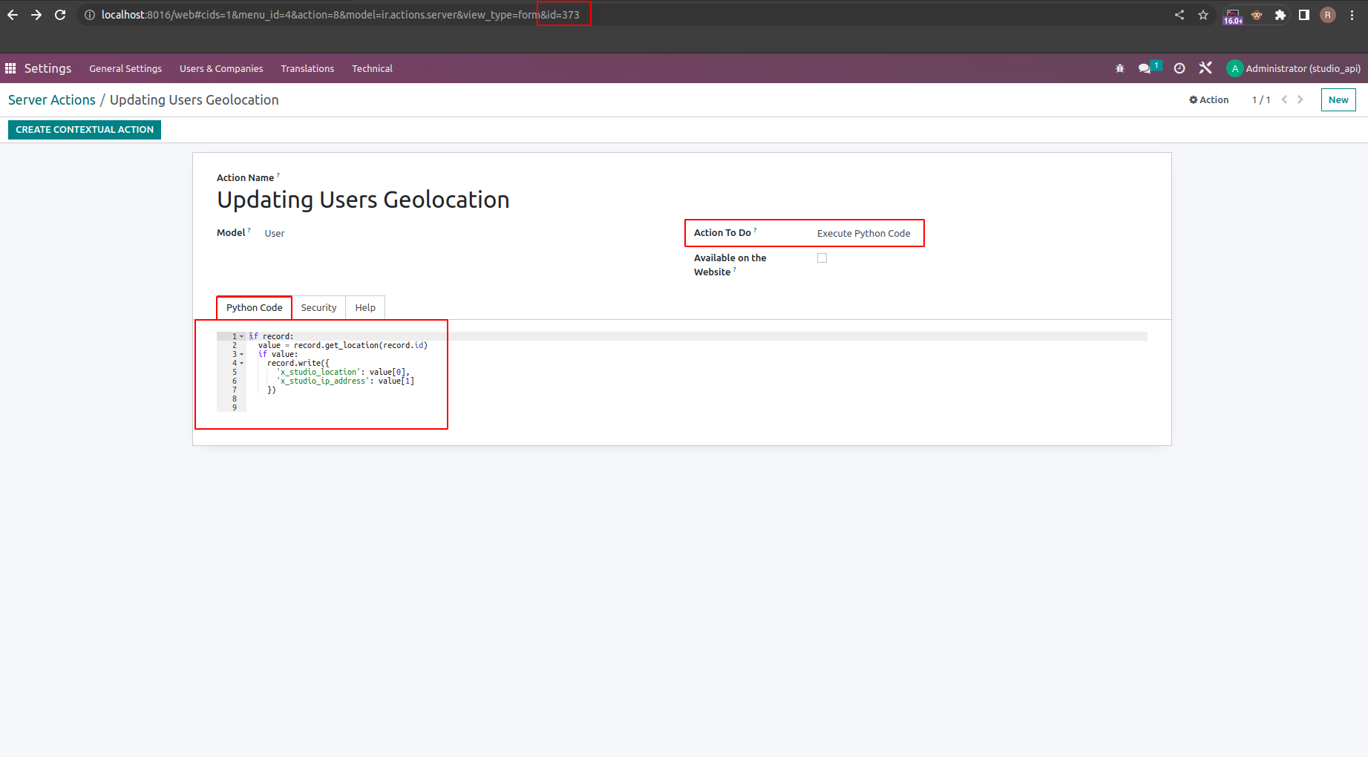The image size is (1368, 757).
Task: Click the Action Name title field
Action: [x=363, y=200]
